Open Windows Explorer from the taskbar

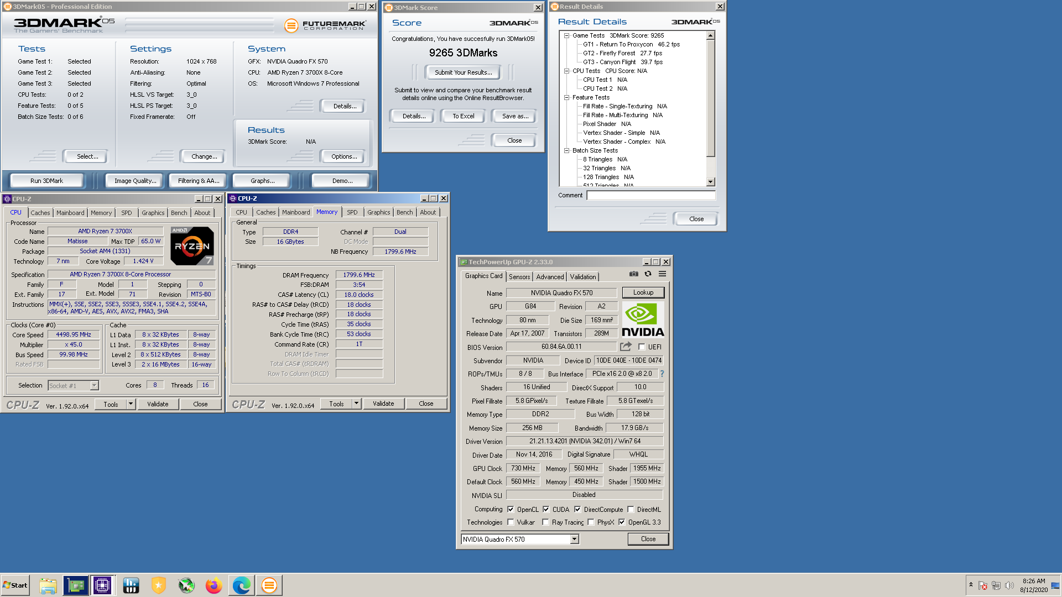click(x=48, y=585)
